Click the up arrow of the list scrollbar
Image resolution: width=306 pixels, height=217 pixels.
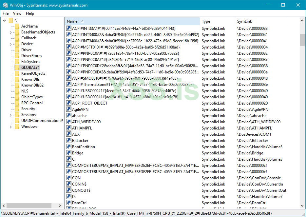click(302, 20)
